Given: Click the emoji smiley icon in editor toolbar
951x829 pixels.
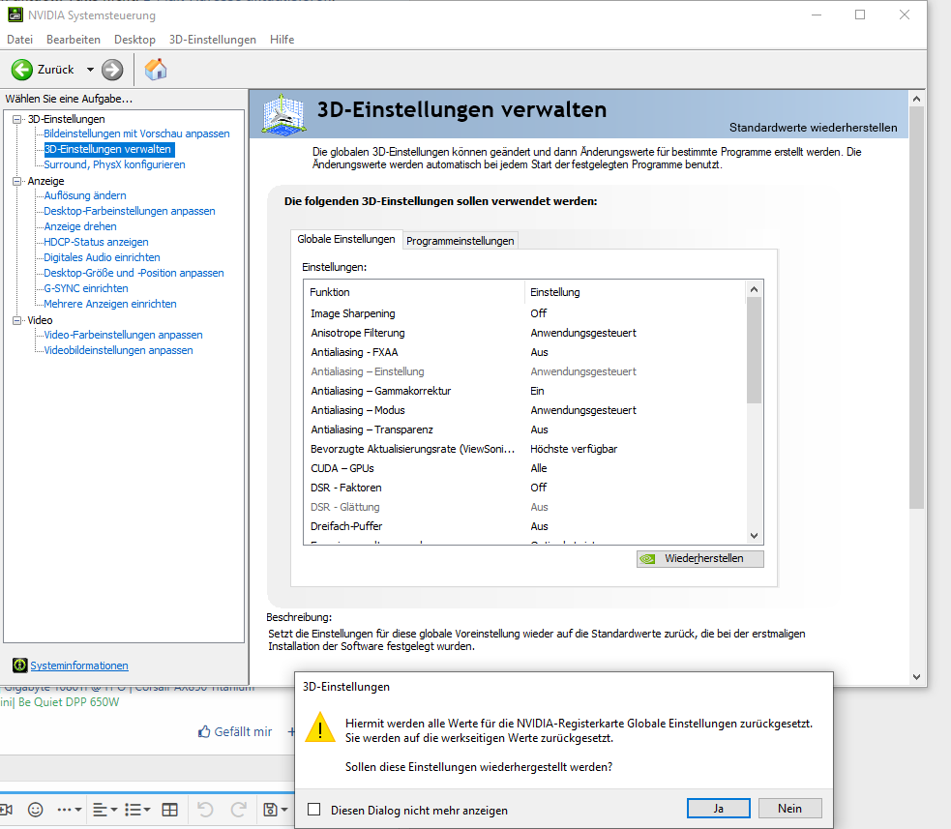Looking at the screenshot, I should click(36, 810).
